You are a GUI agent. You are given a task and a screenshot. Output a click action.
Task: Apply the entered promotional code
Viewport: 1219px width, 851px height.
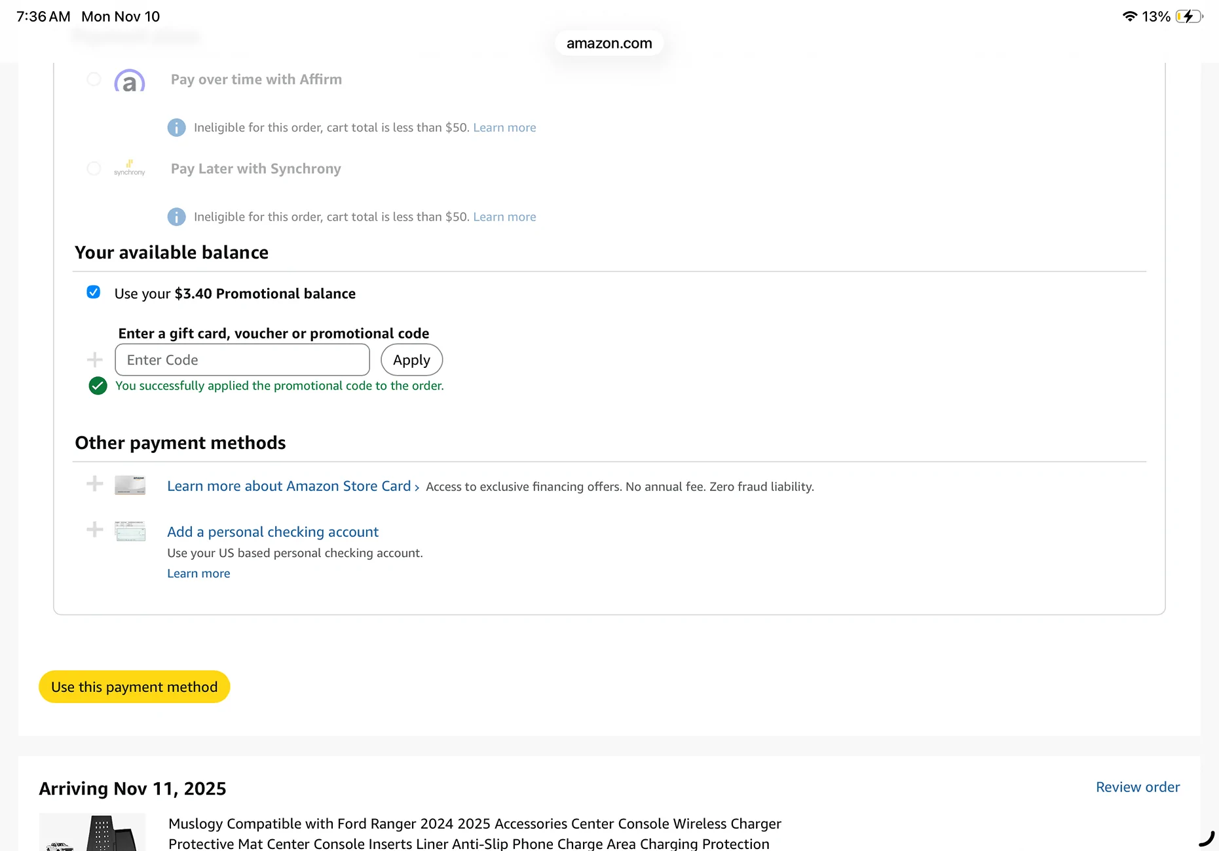tap(411, 360)
